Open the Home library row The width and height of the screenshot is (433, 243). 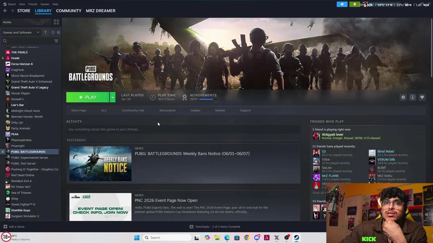[26, 22]
